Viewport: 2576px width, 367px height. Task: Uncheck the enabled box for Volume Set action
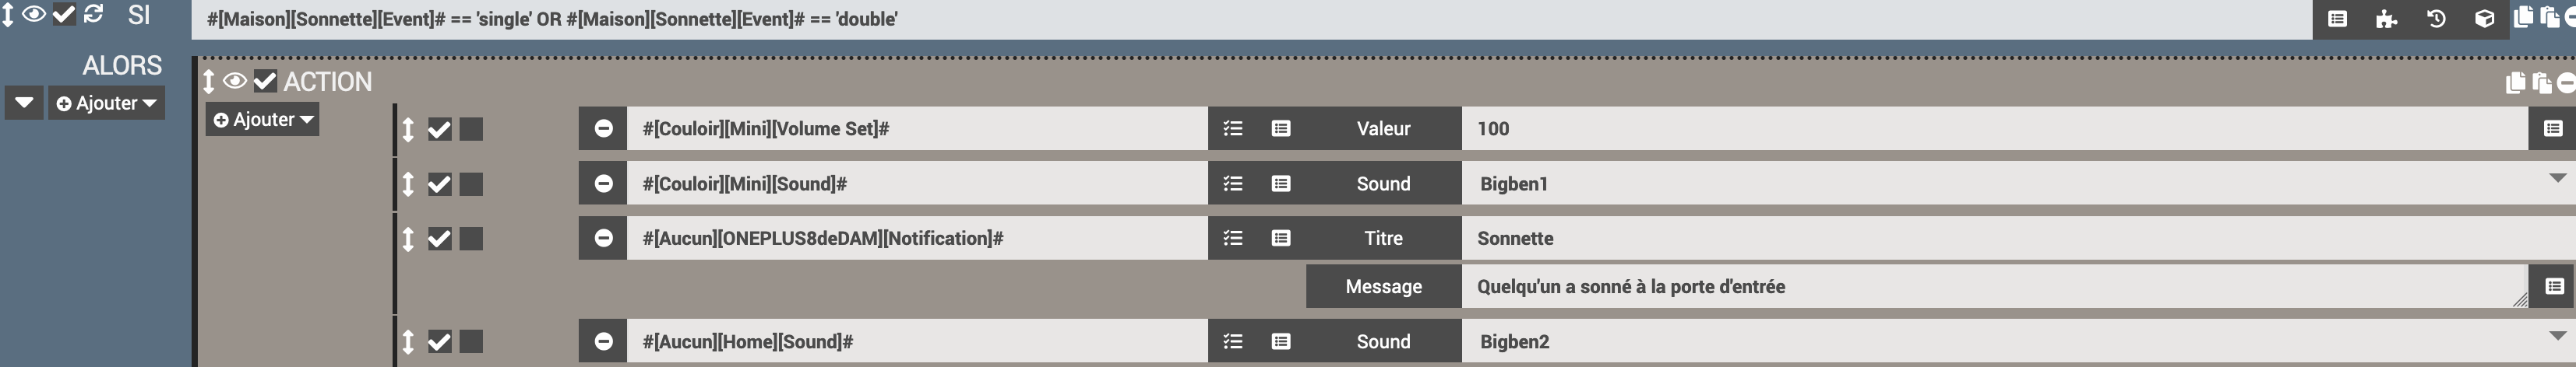click(439, 130)
